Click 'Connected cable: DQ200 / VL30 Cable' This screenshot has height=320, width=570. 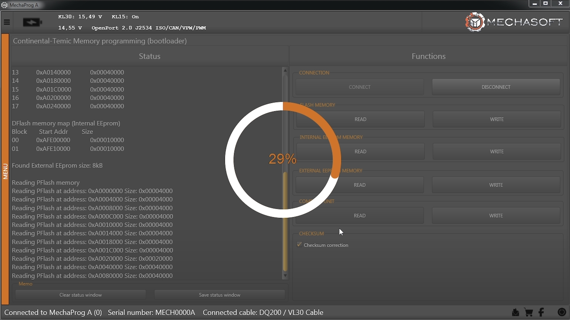[x=263, y=312]
